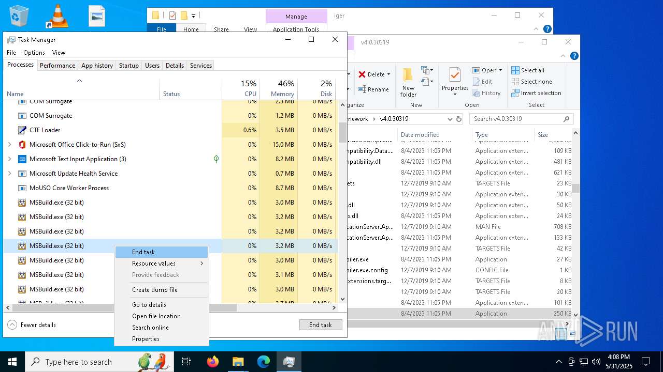Choose Go to details from context menu

[x=162, y=305]
